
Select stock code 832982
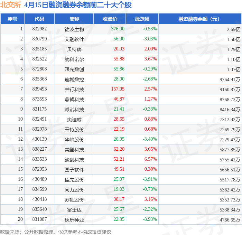click(x=39, y=29)
